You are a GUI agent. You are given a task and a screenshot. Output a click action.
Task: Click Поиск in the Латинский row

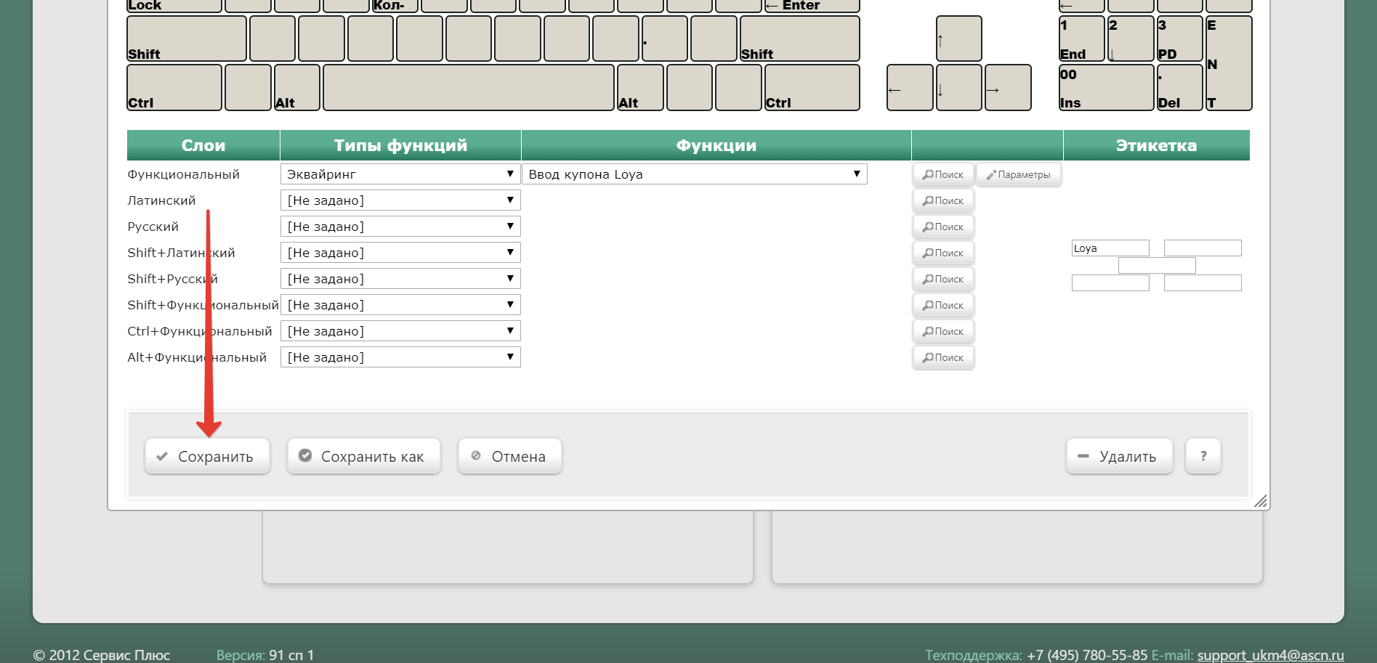point(942,201)
